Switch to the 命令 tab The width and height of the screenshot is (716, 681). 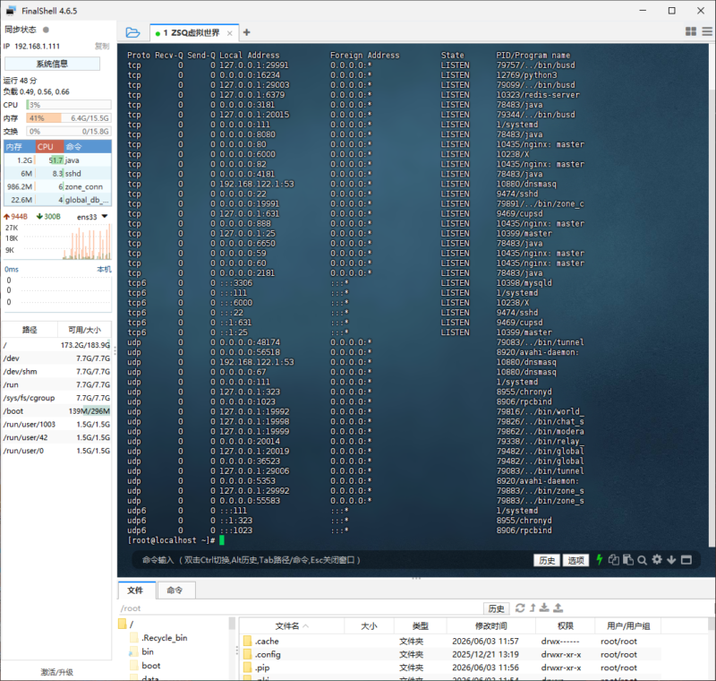[x=176, y=590]
